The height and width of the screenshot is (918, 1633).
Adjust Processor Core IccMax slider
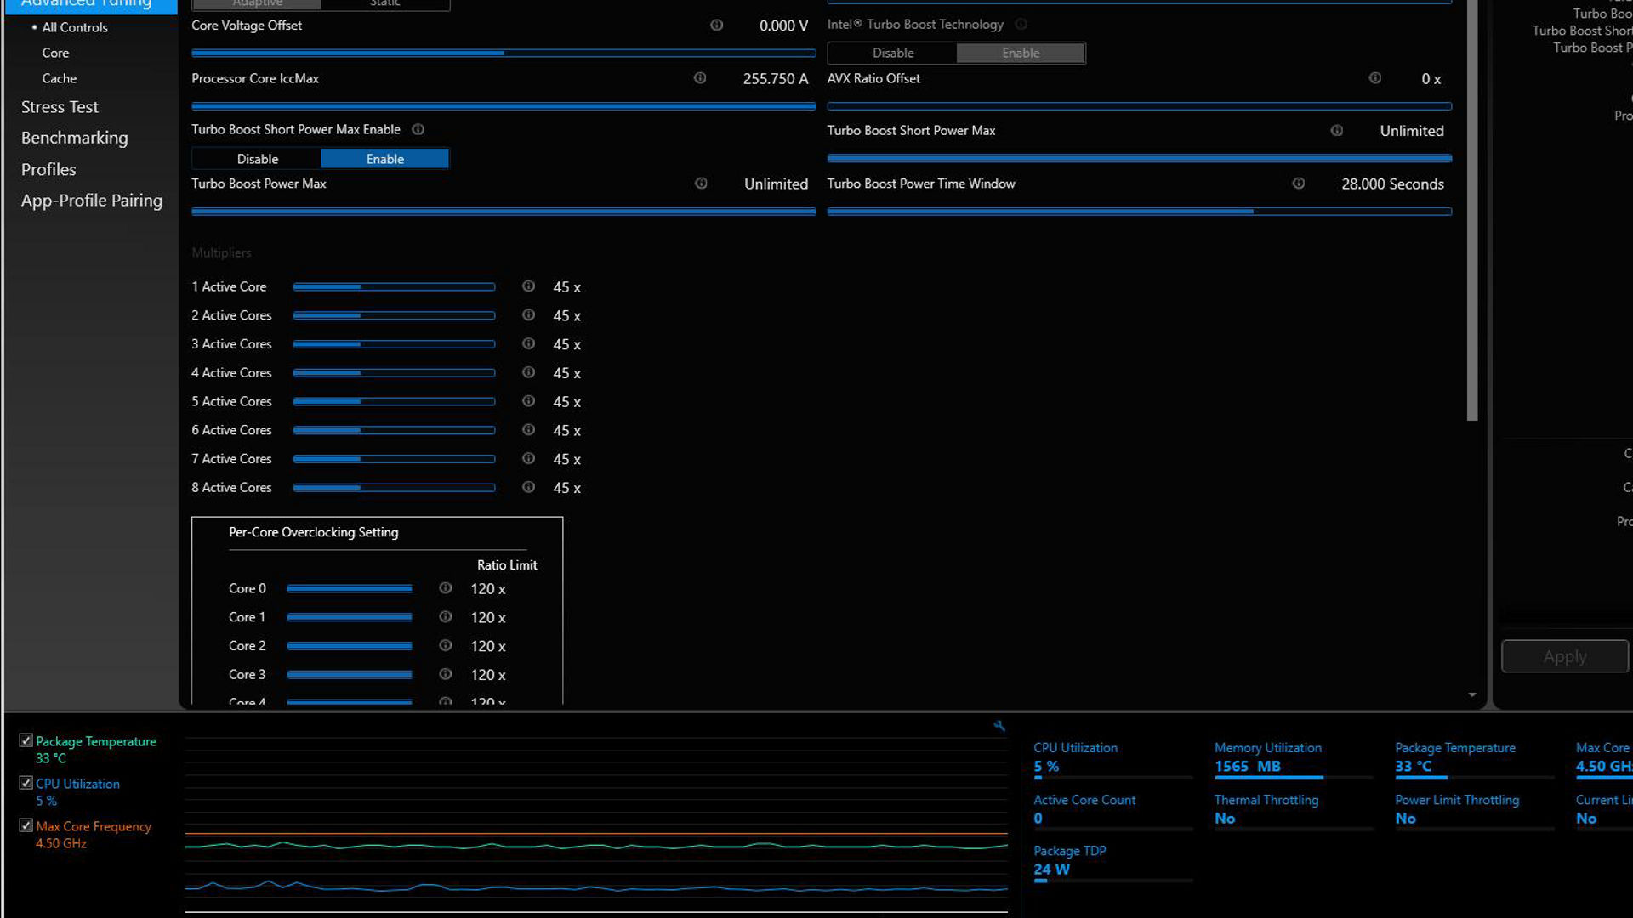coord(504,106)
